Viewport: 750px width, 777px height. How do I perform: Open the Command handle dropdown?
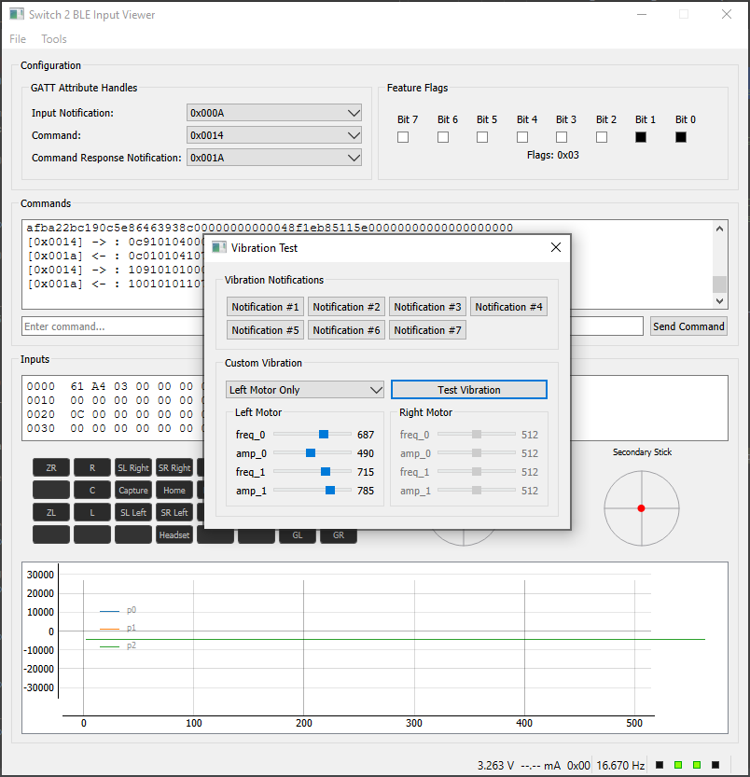point(274,134)
